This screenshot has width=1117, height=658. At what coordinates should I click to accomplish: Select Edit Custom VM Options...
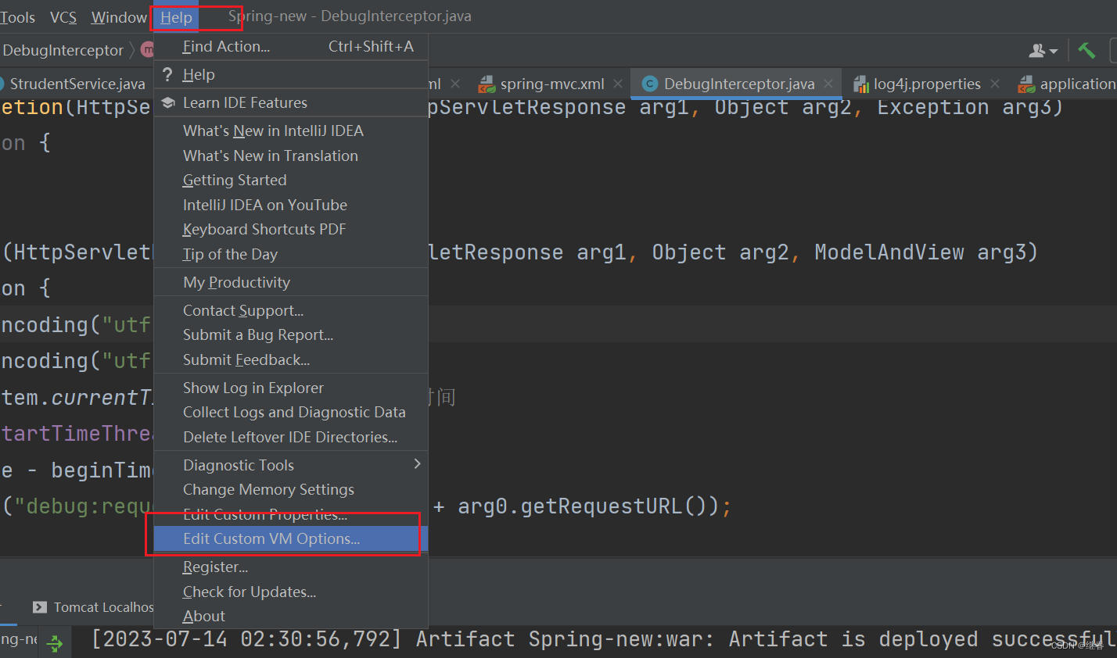click(x=291, y=539)
